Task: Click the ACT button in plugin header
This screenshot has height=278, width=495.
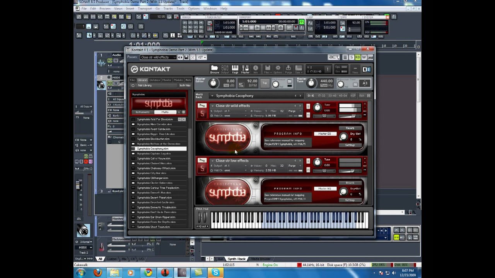Action: coord(334,57)
